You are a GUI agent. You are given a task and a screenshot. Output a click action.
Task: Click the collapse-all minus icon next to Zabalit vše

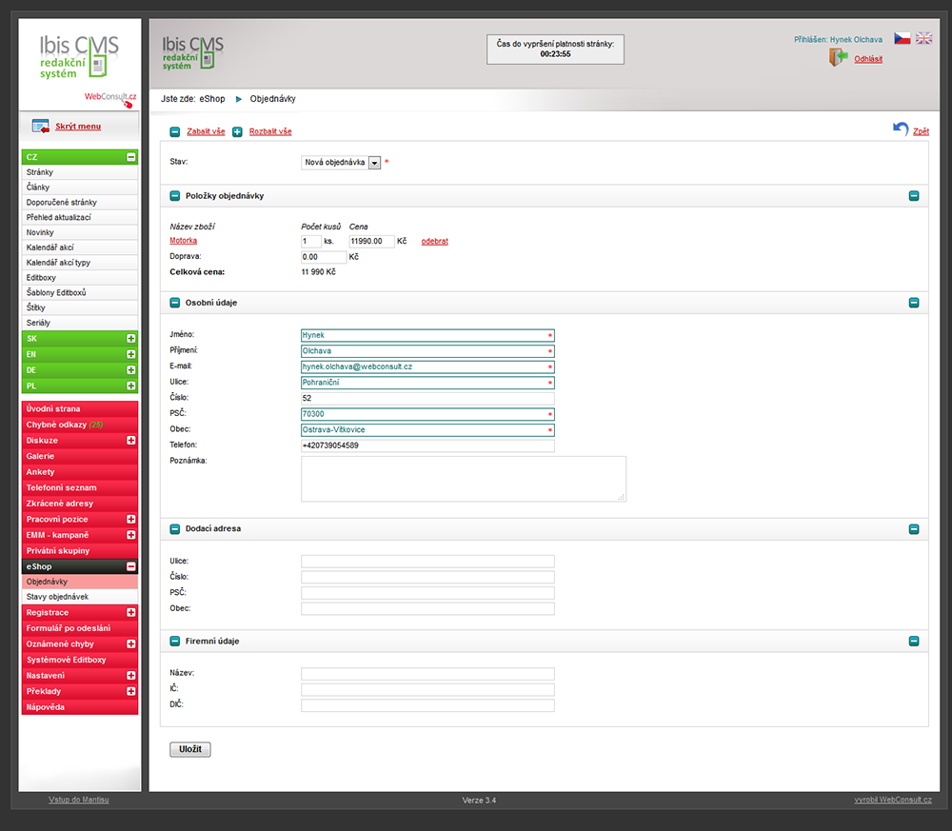coord(175,131)
